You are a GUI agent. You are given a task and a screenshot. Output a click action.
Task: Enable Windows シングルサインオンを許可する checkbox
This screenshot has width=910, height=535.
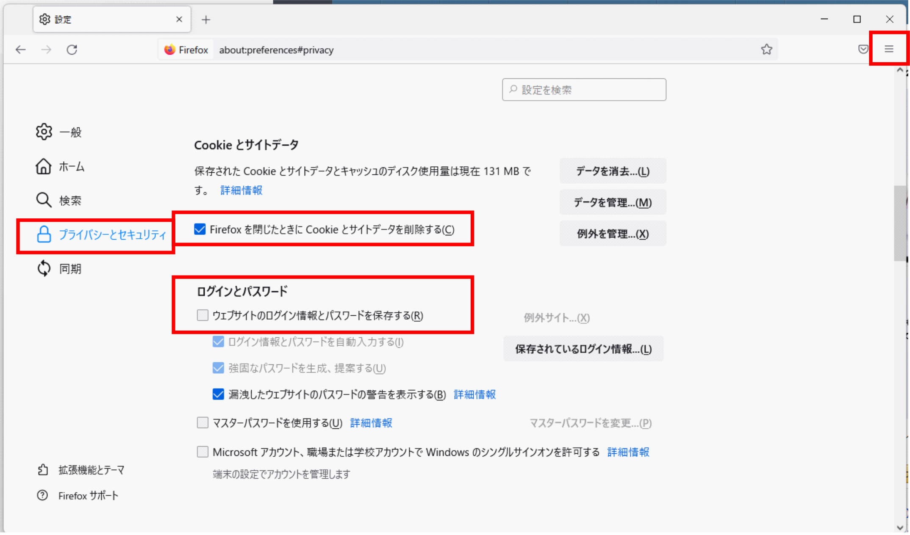[203, 452]
